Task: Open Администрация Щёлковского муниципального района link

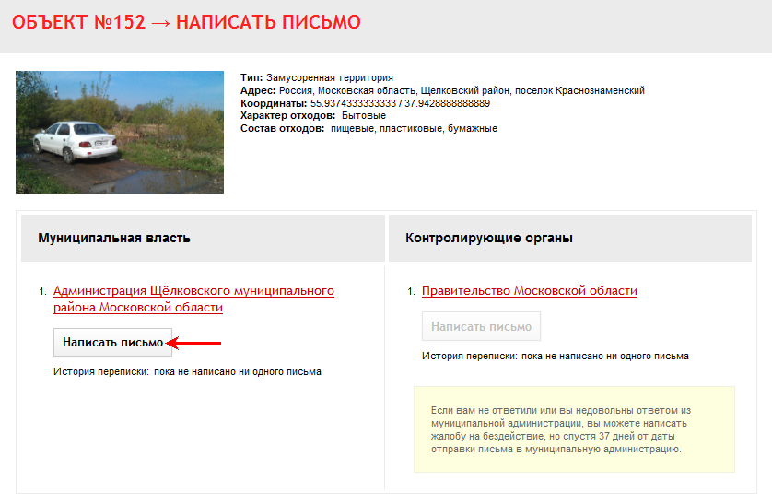Action: click(193, 299)
